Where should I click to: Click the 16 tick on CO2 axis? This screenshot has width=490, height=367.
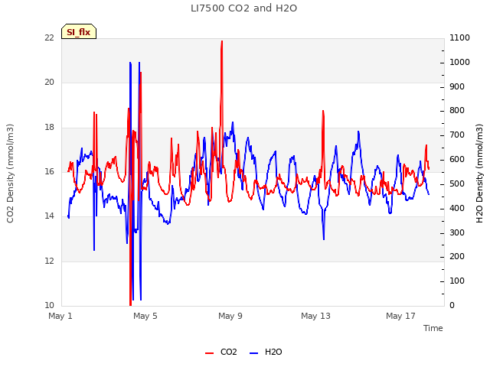point(49,171)
